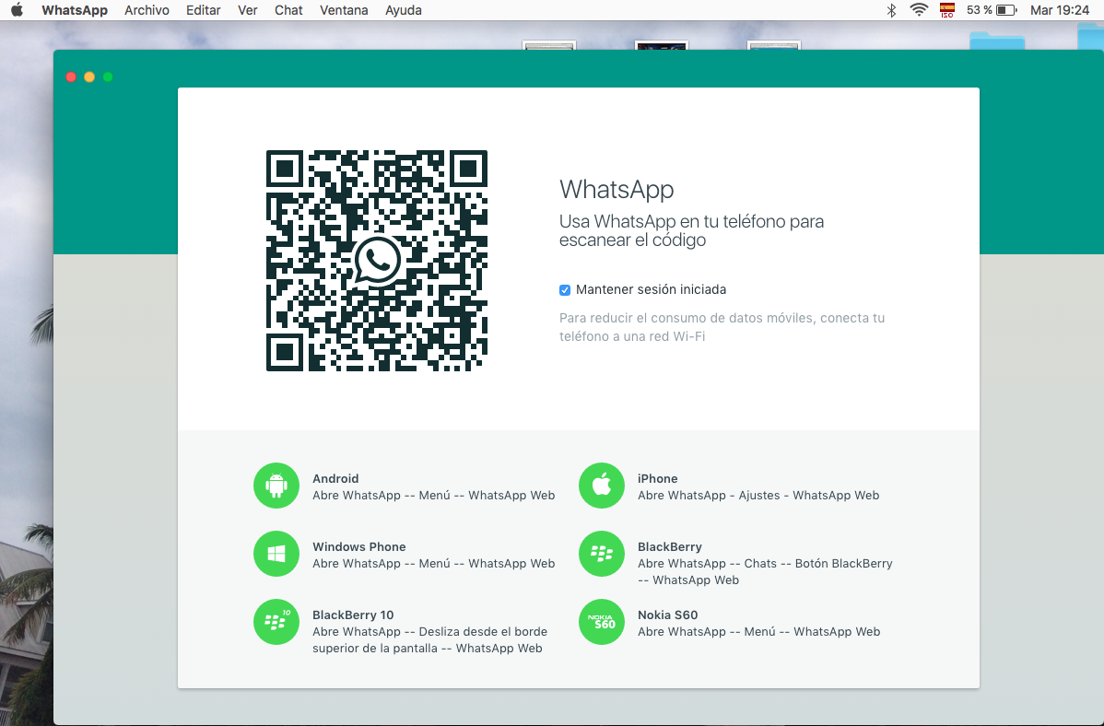This screenshot has height=726, width=1104.
Task: Click the 'BlackBerry 10' heading text
Action: tap(353, 615)
